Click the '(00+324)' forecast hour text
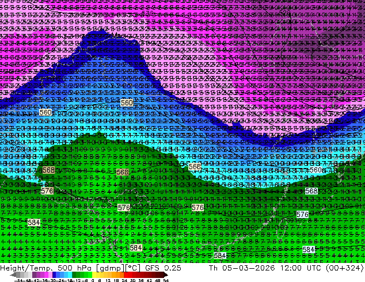 (344, 268)
